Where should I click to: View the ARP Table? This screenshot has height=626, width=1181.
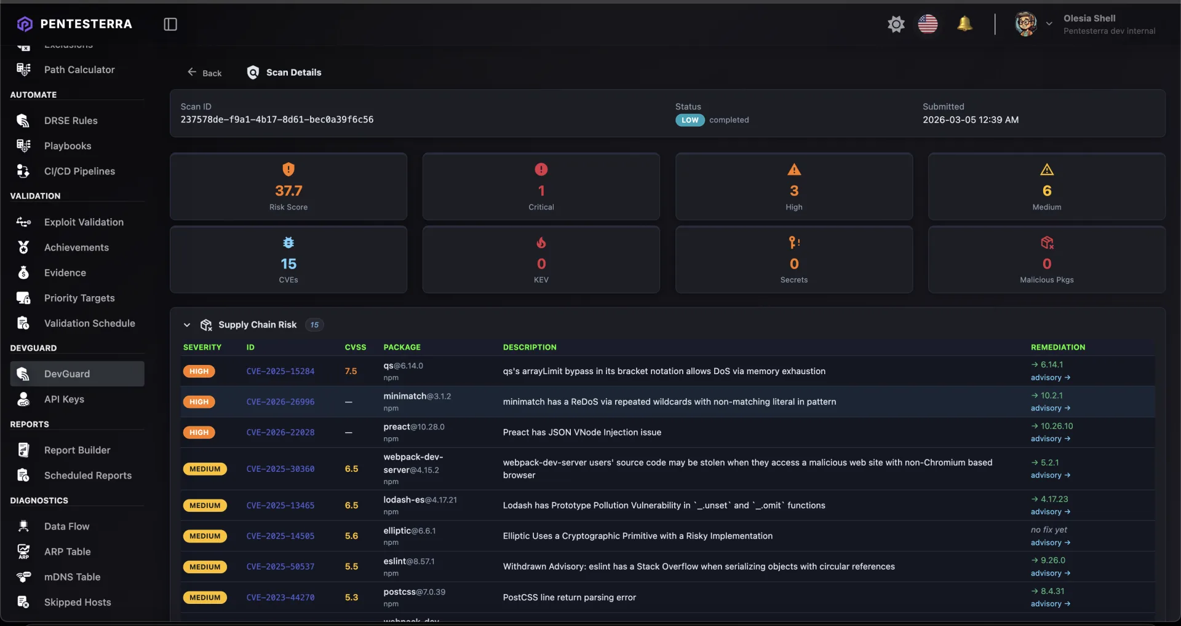tap(67, 552)
